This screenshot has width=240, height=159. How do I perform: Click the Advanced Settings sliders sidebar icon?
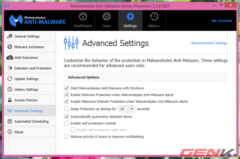(x=10, y=111)
